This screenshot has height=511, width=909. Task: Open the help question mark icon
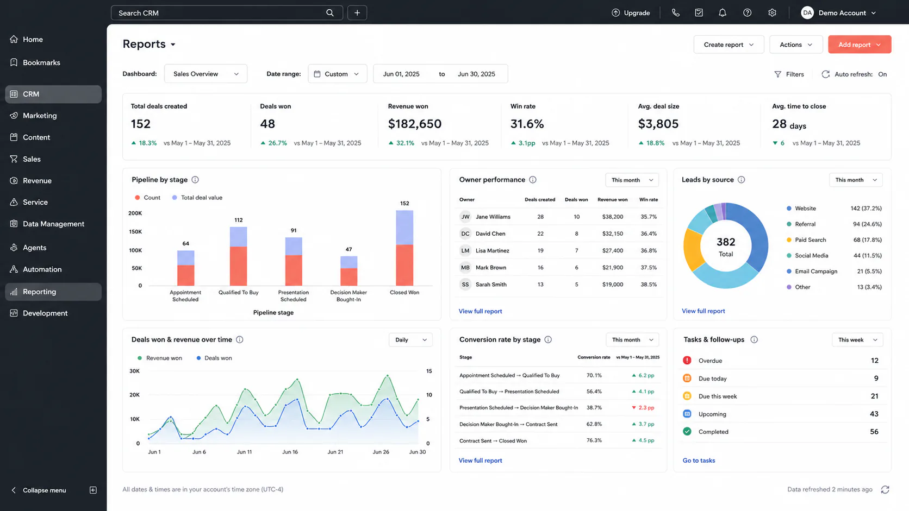(748, 12)
